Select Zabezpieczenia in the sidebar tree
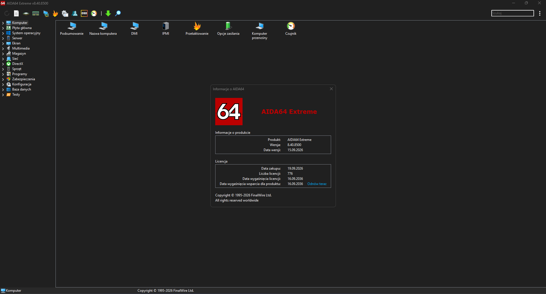The width and height of the screenshot is (546, 294). coord(23,79)
